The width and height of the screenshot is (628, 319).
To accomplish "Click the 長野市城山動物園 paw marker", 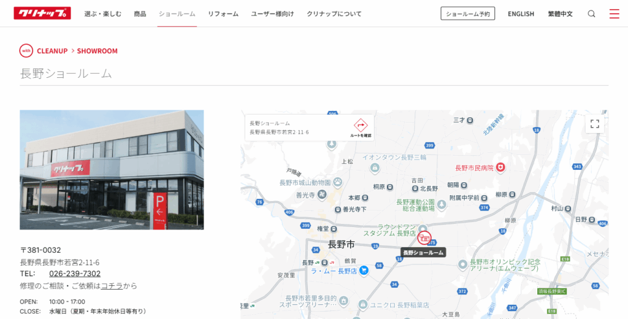I will (x=338, y=182).
